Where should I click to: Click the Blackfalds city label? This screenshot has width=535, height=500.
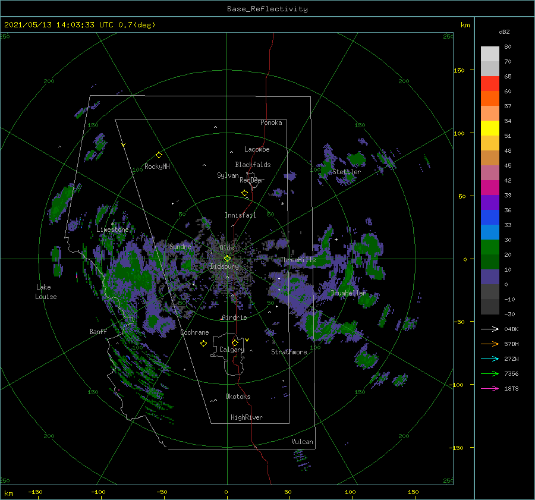[253, 165]
